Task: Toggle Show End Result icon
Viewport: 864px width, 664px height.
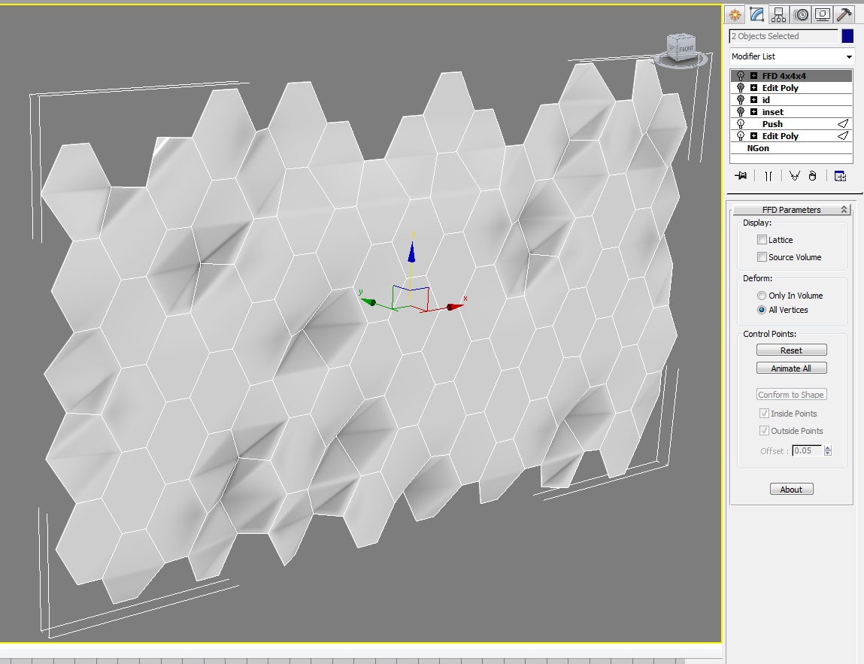Action: pyautogui.click(x=769, y=176)
